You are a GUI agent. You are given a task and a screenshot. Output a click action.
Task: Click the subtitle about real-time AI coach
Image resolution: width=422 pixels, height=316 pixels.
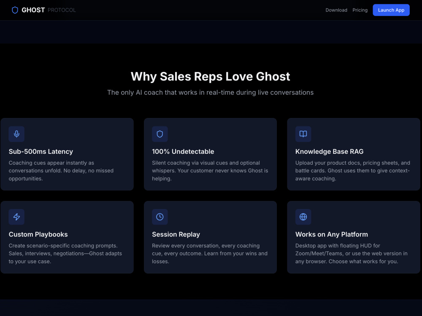(211, 92)
